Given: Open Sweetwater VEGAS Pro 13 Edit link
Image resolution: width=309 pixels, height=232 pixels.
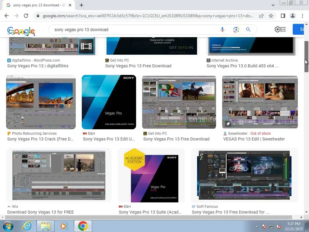Looking at the screenshot, I should tap(254, 139).
